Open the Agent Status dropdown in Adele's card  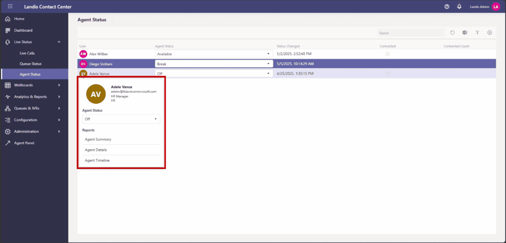pos(121,119)
